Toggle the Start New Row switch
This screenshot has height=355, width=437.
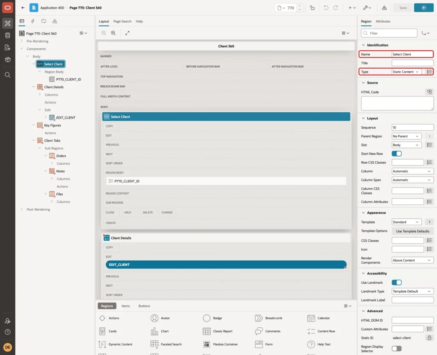(396, 154)
